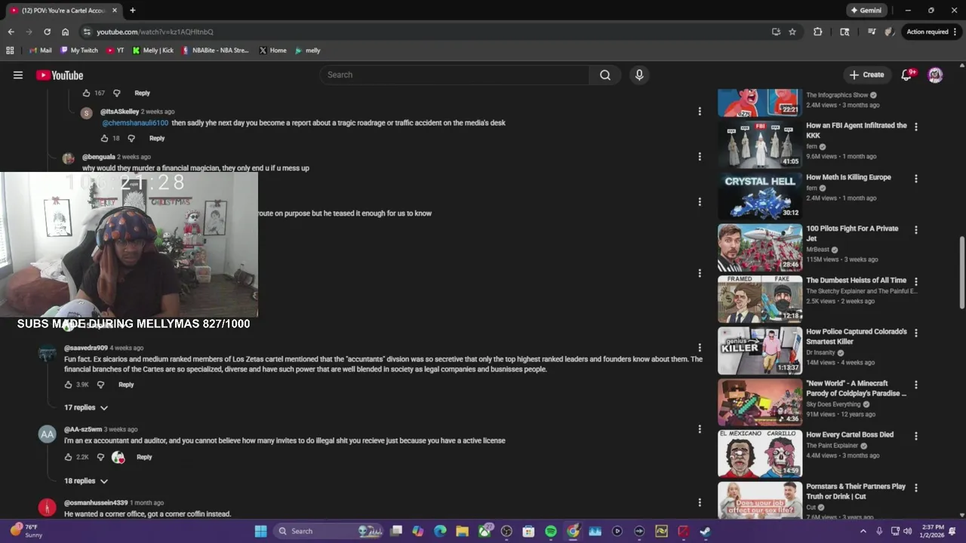This screenshot has width=966, height=543.
Task: Show hidden system tray icons chevron
Action: coord(863,531)
